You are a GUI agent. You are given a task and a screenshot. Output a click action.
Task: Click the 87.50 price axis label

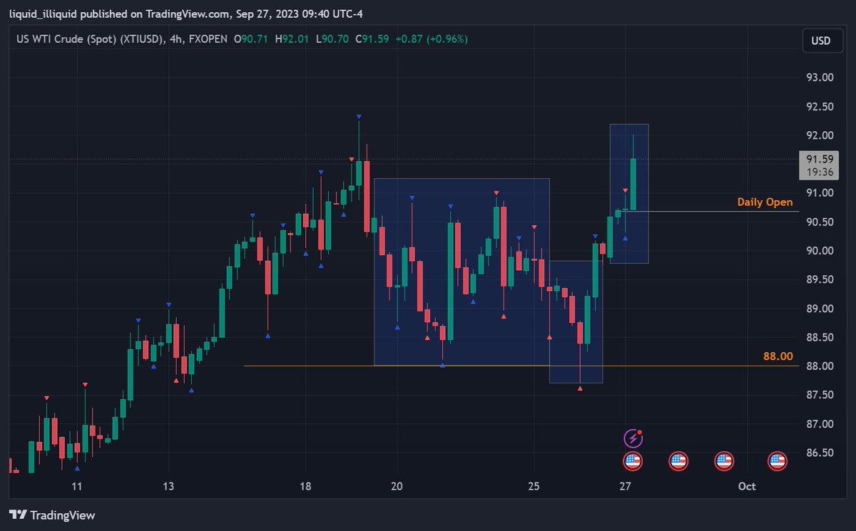(x=821, y=395)
